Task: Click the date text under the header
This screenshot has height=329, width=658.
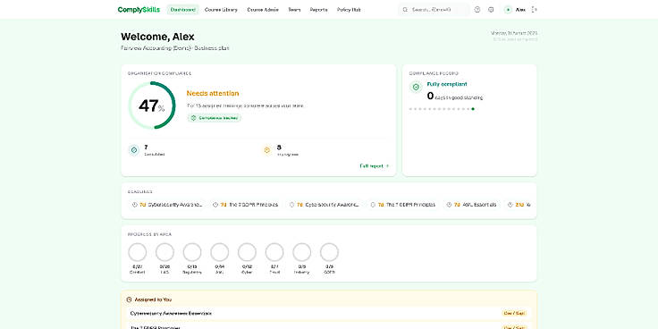Action: pos(514,33)
